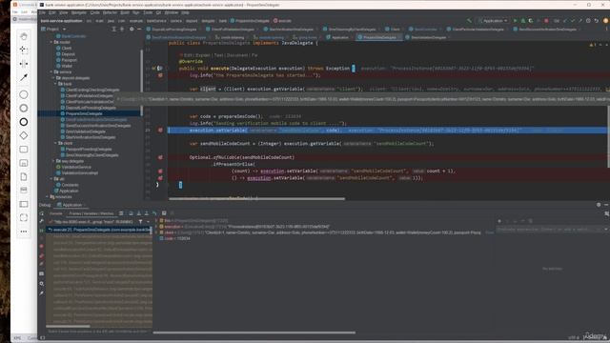Open the Refactor menu
This screenshot has width=610, height=343.
coord(110,12)
